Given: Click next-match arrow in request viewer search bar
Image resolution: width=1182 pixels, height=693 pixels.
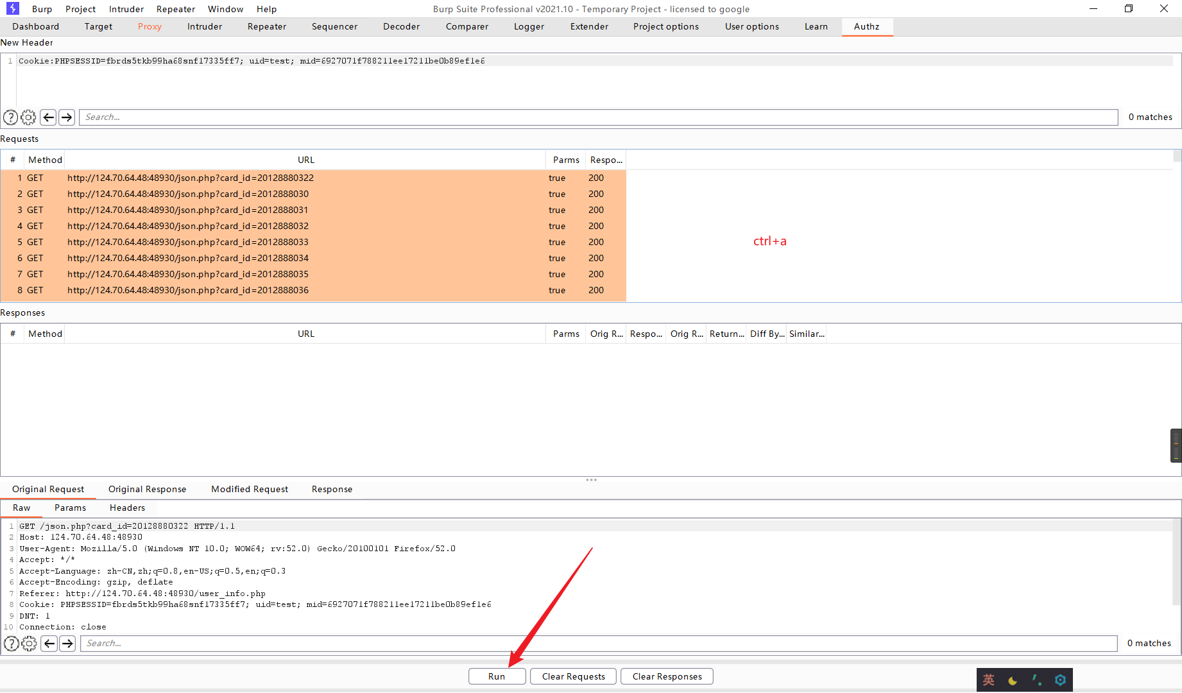Looking at the screenshot, I should [x=67, y=644].
